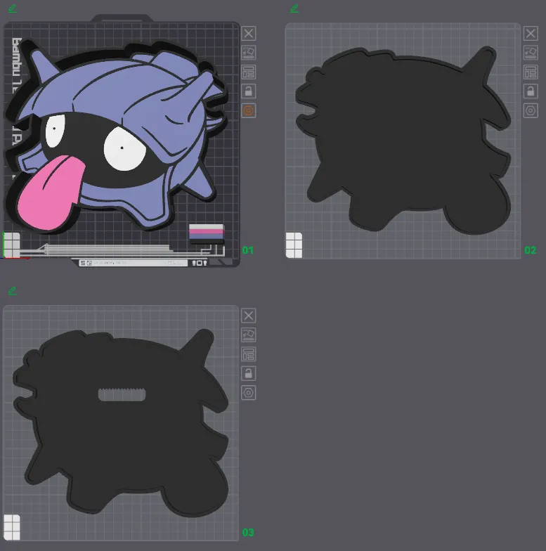Click the edit-name pencil above plate 03

[13, 291]
